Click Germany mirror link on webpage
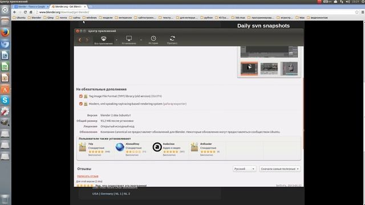This screenshot has height=205, width=365. click(107, 194)
